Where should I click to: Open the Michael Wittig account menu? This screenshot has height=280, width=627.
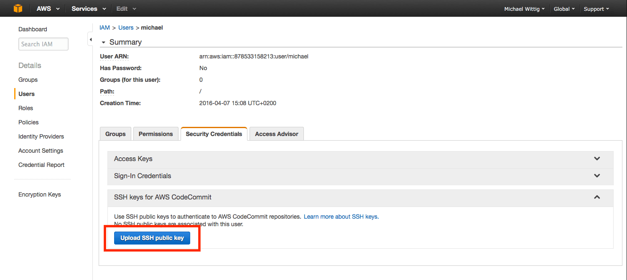pyautogui.click(x=524, y=9)
